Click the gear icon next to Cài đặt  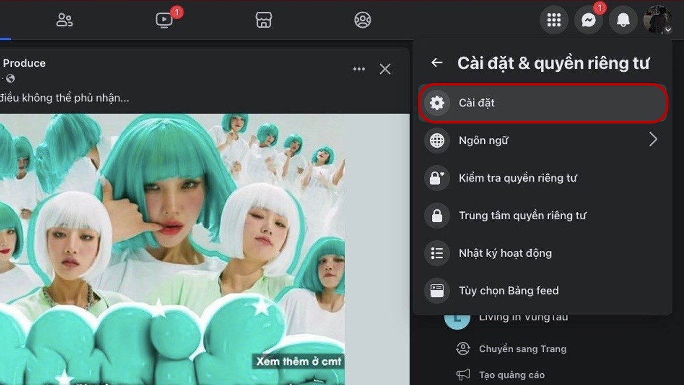point(437,103)
